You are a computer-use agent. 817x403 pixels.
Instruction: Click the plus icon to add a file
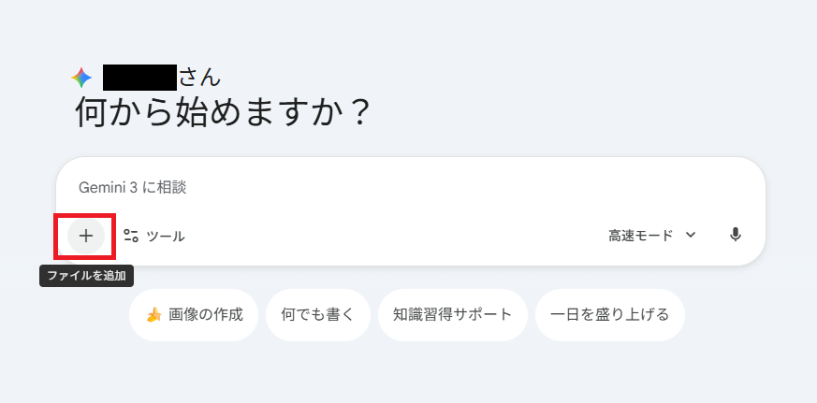(86, 236)
